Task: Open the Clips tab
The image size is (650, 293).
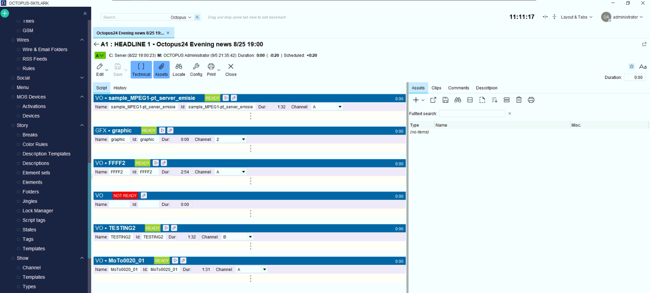Action: (x=436, y=88)
